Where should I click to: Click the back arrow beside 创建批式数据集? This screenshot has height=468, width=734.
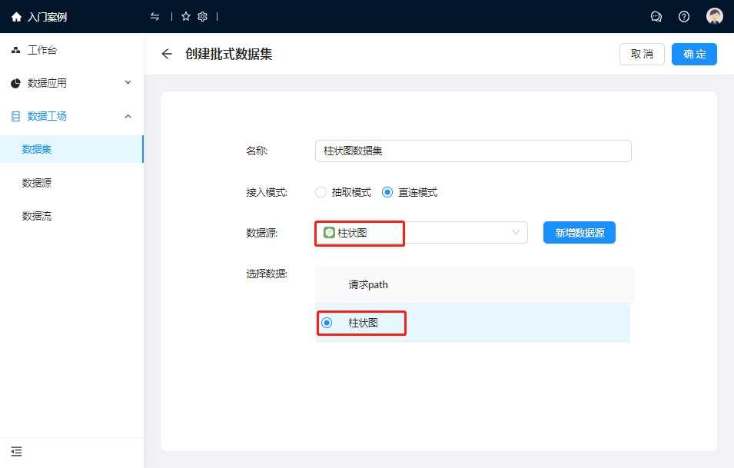click(167, 54)
